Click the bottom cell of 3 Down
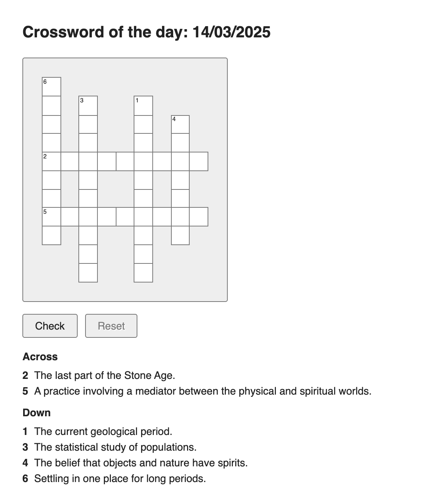448x494 pixels. click(88, 273)
